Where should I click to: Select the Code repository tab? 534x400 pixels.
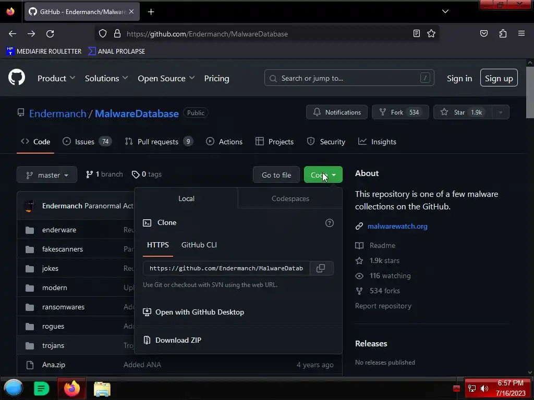(x=35, y=142)
